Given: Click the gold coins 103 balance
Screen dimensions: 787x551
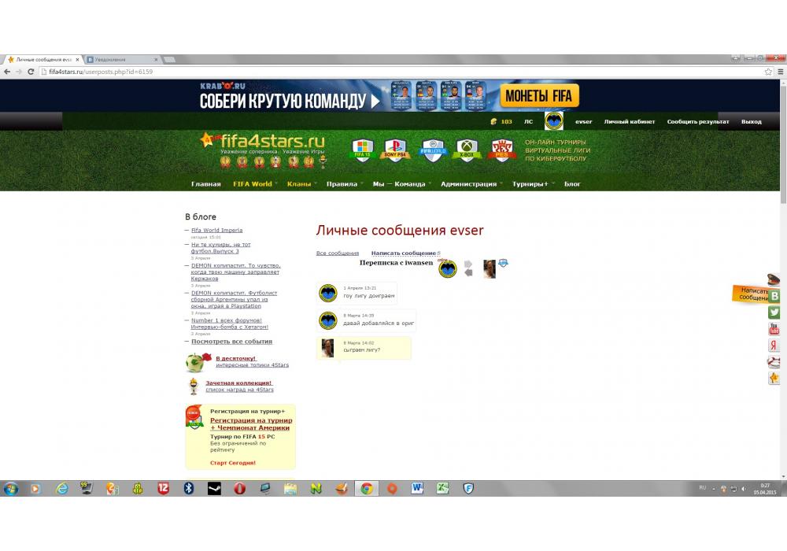Looking at the screenshot, I should click(x=501, y=121).
